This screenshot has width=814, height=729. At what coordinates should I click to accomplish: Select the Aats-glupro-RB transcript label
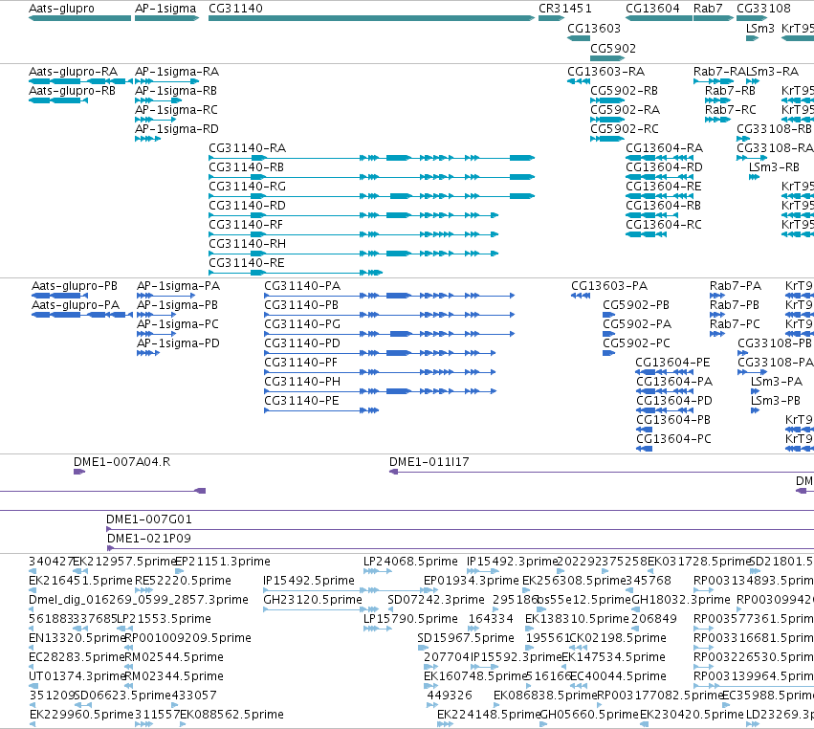click(x=72, y=90)
